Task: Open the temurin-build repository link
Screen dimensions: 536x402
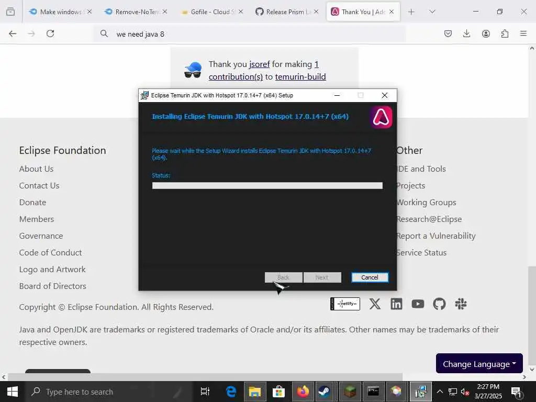Action: coord(300,76)
